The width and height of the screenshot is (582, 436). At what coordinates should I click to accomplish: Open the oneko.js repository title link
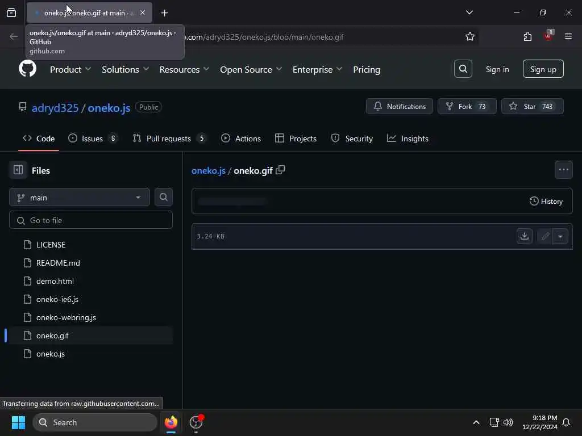[x=109, y=108]
